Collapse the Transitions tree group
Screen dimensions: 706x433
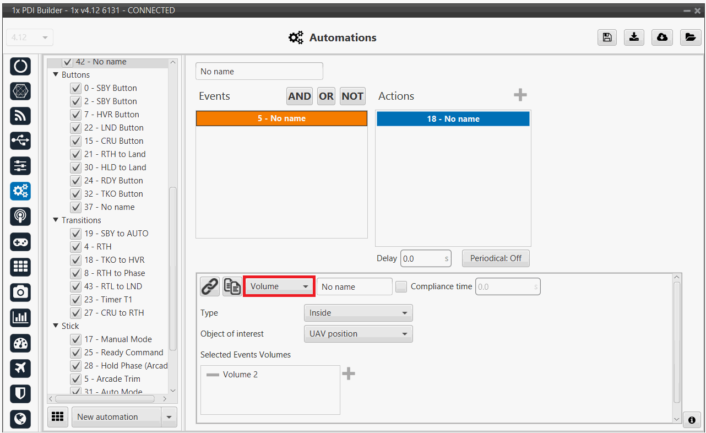[56, 220]
